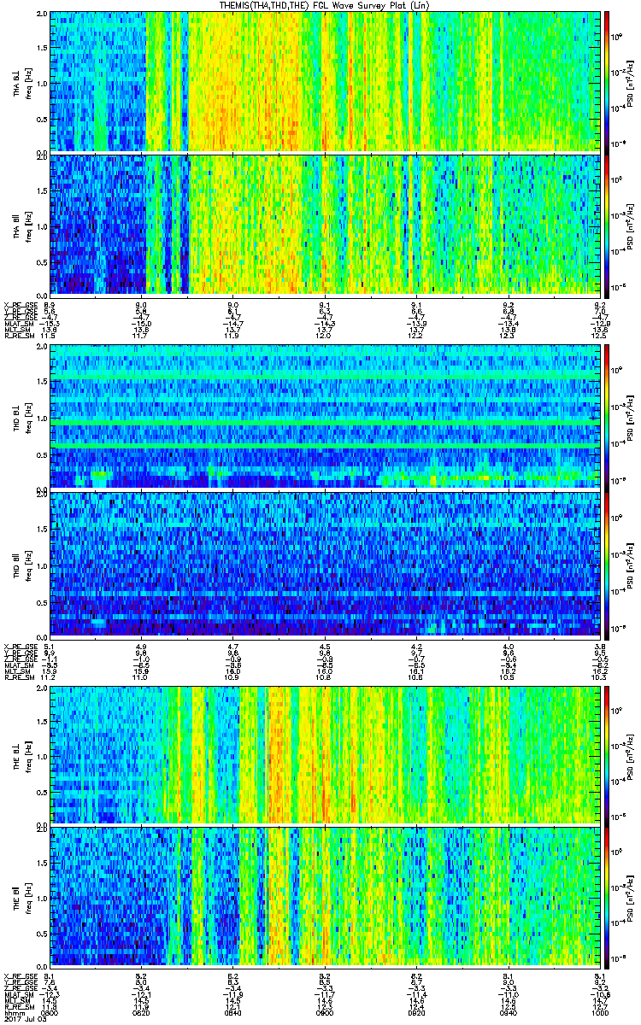Click the 2.0 frequency tick on THA BL
The image size is (641, 1025).
[41, 15]
